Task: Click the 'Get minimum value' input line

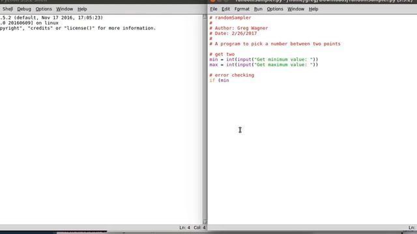Action: click(x=263, y=59)
